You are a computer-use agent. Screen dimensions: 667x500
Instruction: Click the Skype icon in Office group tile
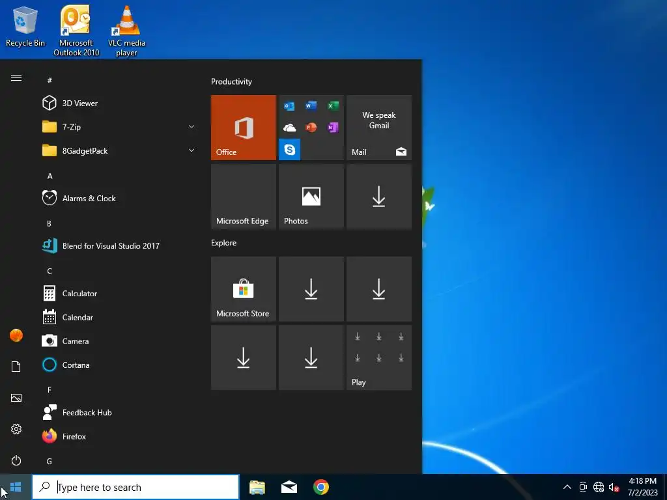tap(290, 149)
